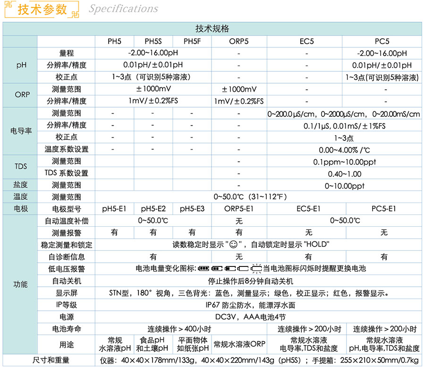425x368 pixels.
Task: Click the flashing battery warning icon
Action: click(256, 268)
